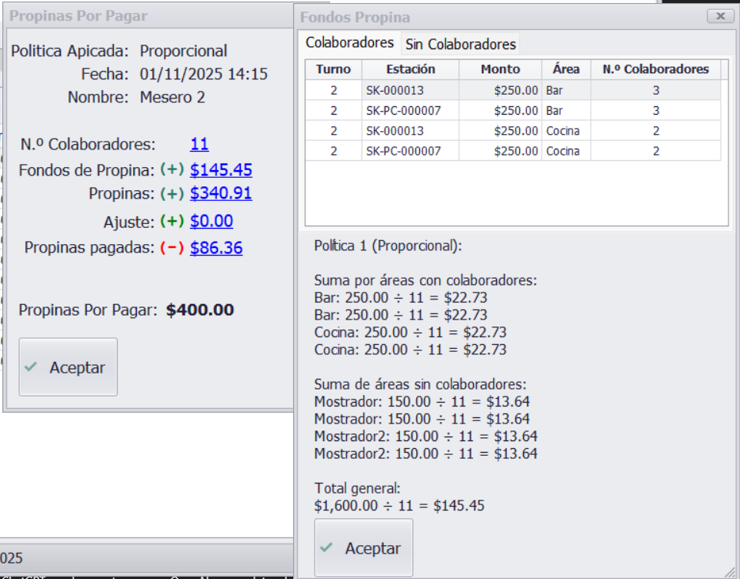Viewport: 740px width, 579px height.
Task: Sort by the Turno column header
Action: 333,69
